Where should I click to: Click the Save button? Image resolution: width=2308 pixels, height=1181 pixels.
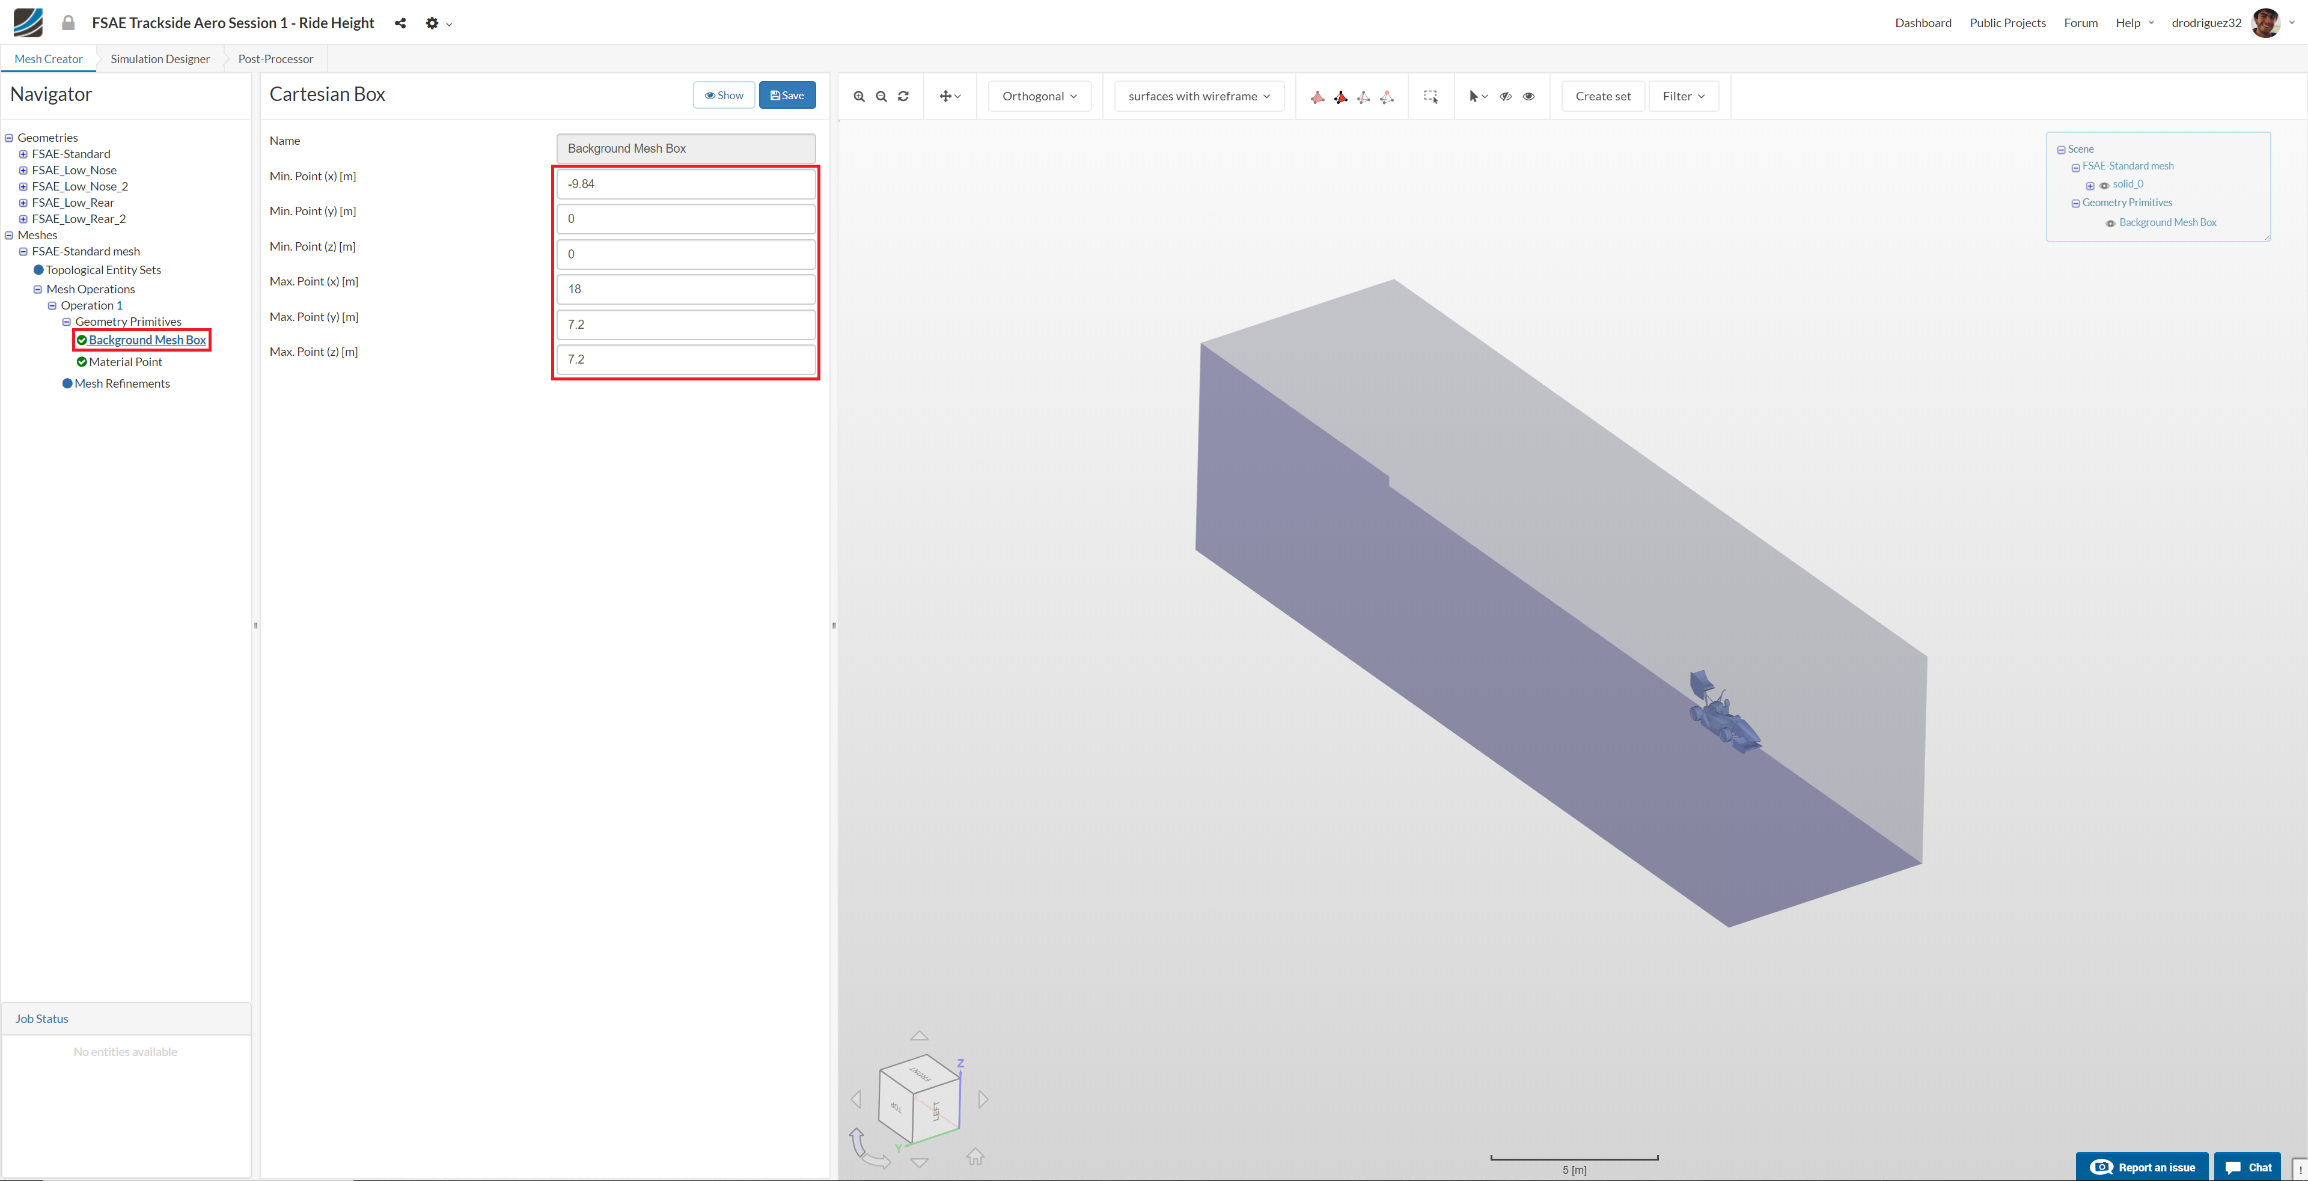(x=787, y=95)
